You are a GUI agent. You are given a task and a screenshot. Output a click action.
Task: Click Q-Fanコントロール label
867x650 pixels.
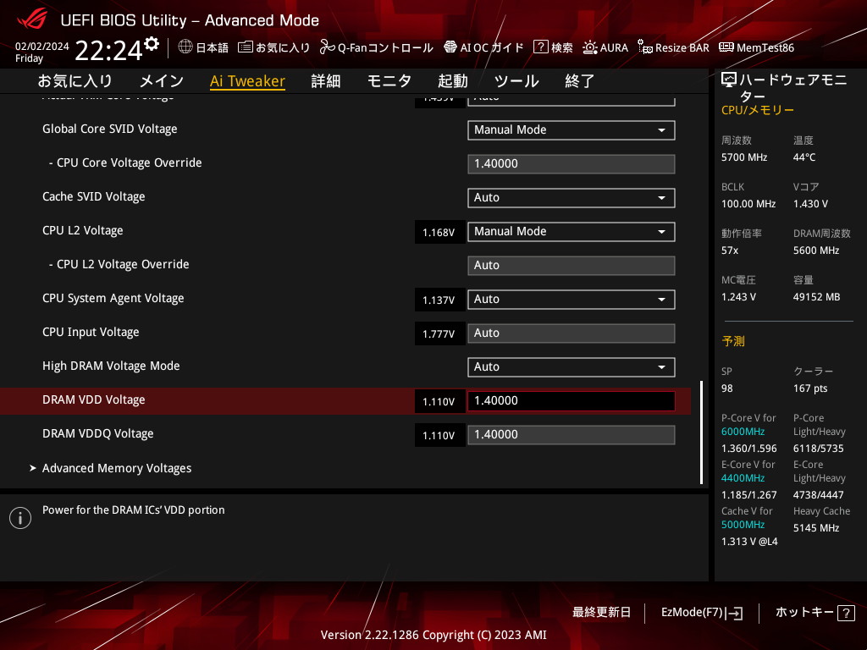[385, 48]
